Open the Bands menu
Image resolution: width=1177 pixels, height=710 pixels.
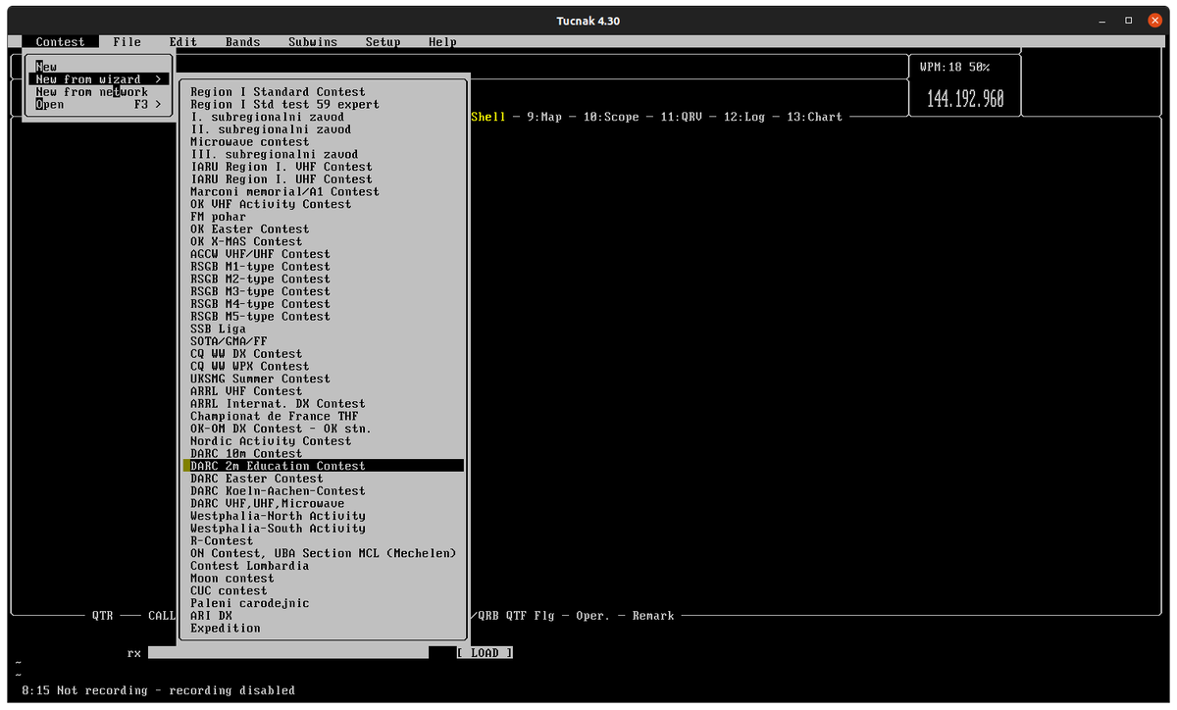tap(242, 42)
